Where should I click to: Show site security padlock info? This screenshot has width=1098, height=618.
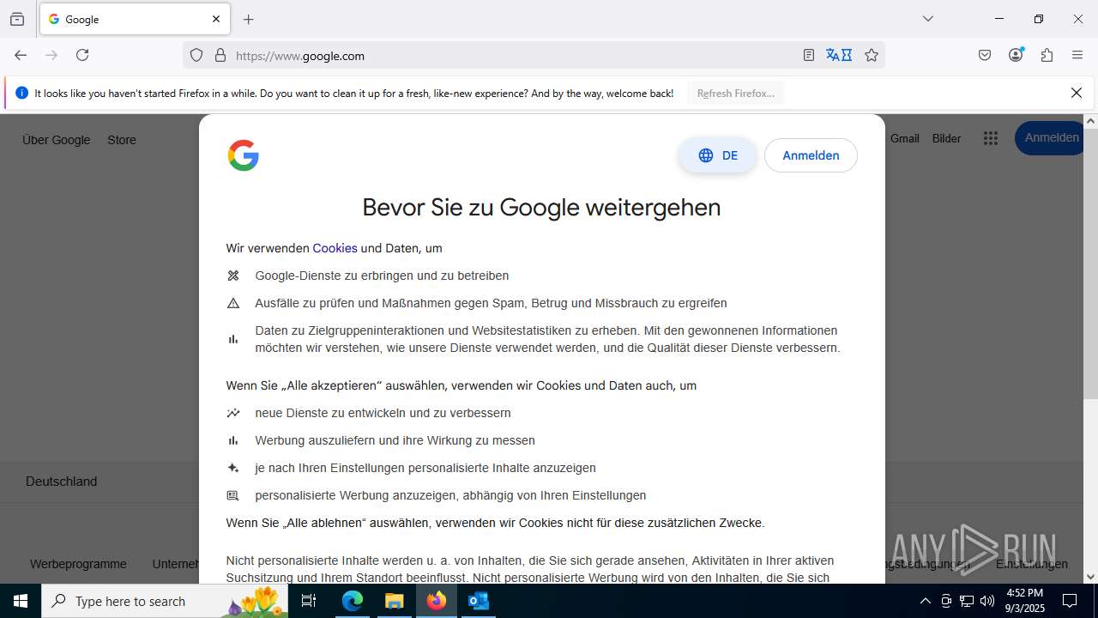(220, 55)
